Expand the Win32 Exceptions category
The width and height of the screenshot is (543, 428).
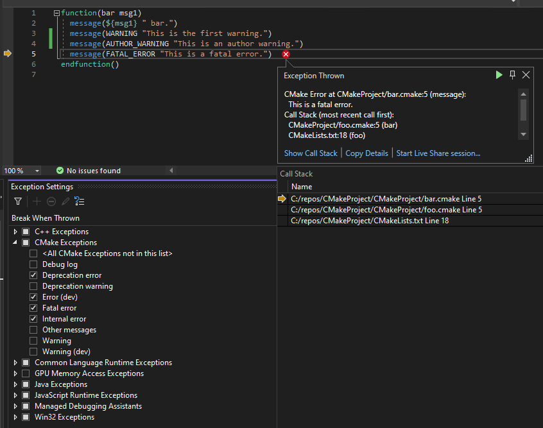click(x=15, y=417)
